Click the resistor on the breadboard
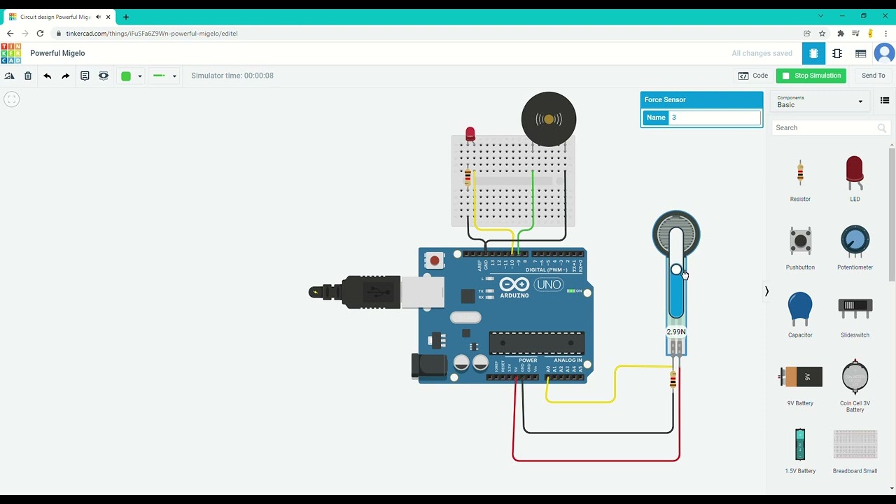Viewport: 896px width, 504px height. pyautogui.click(x=468, y=178)
